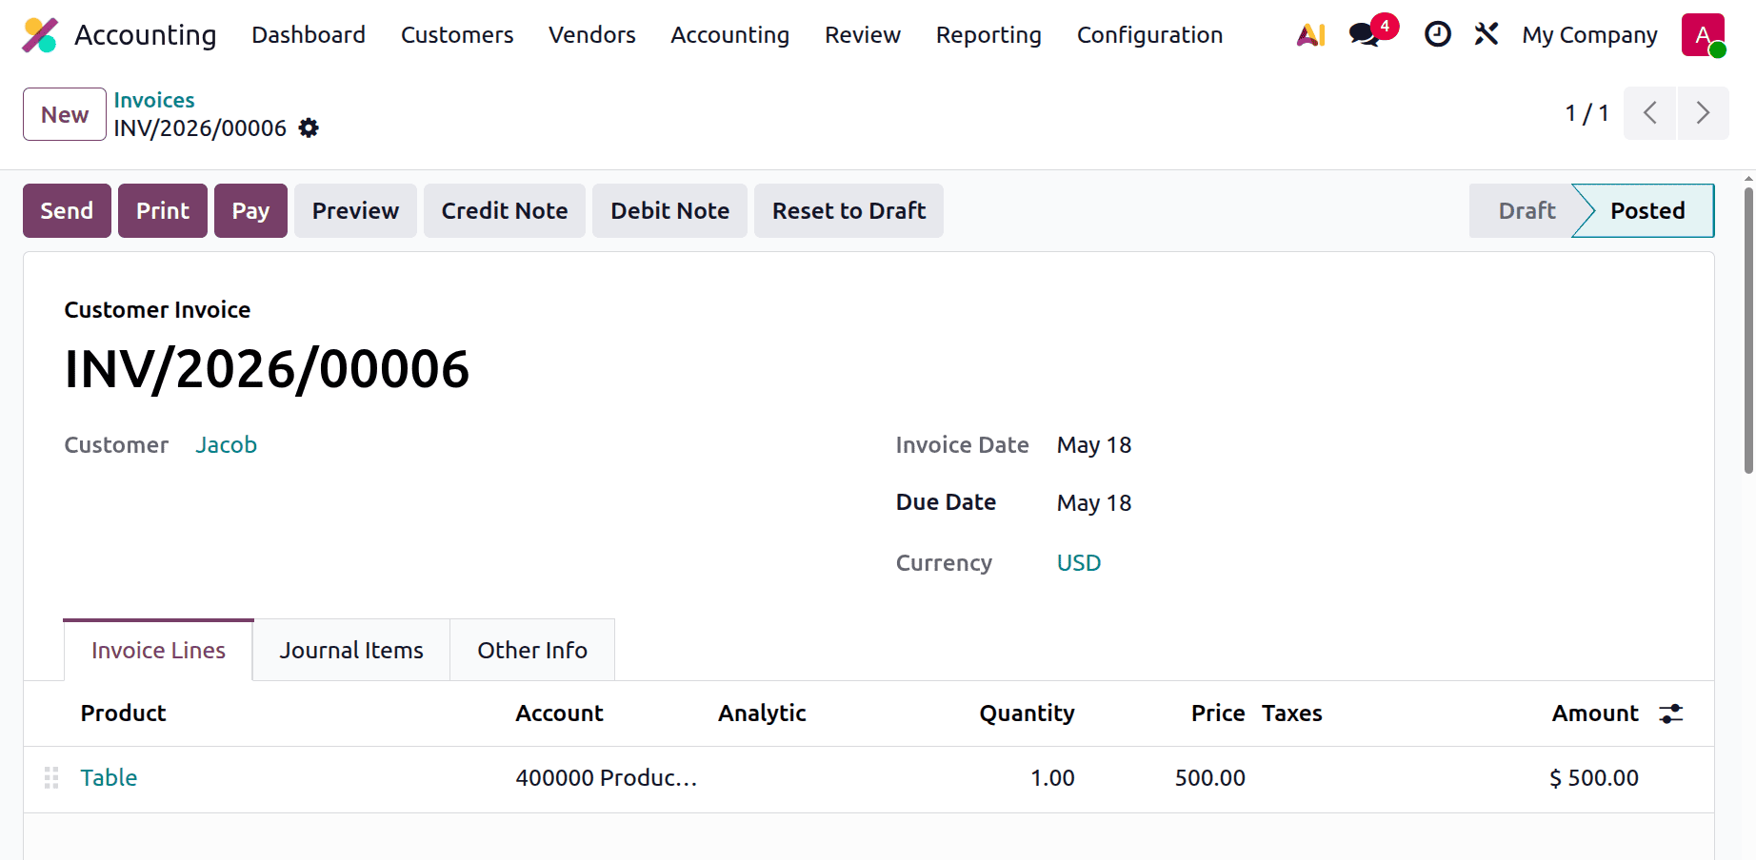Open the Vendors menu
Viewport: 1756px width, 860px height.
point(592,35)
